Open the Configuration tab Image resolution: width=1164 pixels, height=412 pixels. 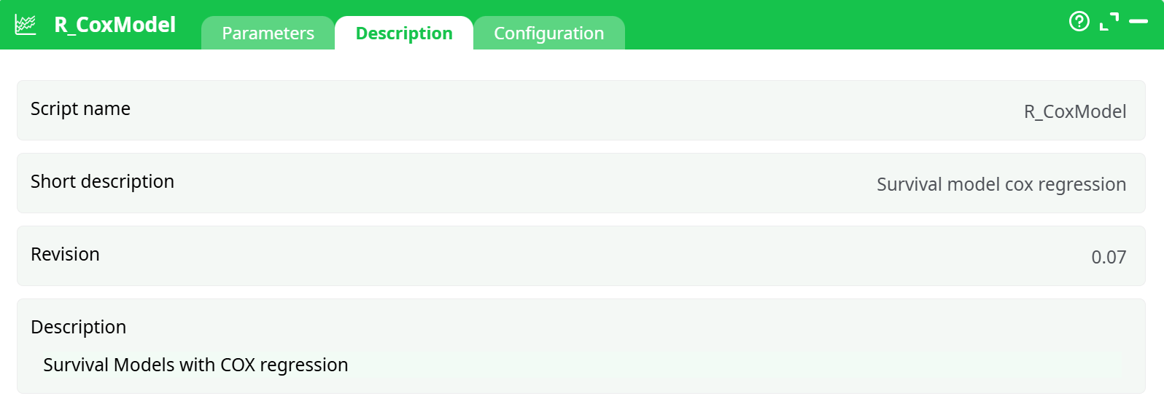[x=548, y=33]
